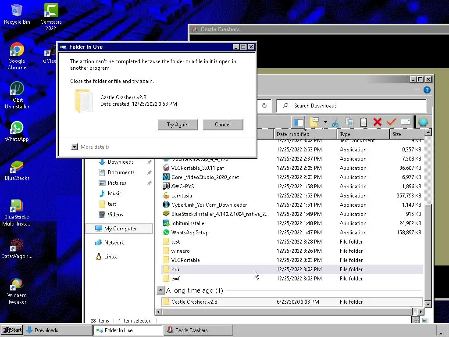Select the winaero folder

pos(292,251)
